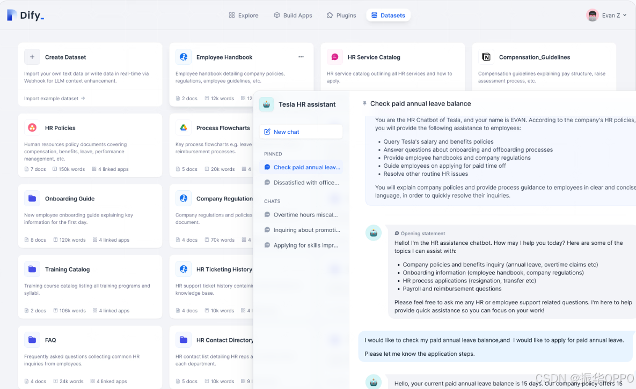This screenshot has height=389, width=636.
Task: Open the Onboarding Guide card title
Action: [70, 199]
